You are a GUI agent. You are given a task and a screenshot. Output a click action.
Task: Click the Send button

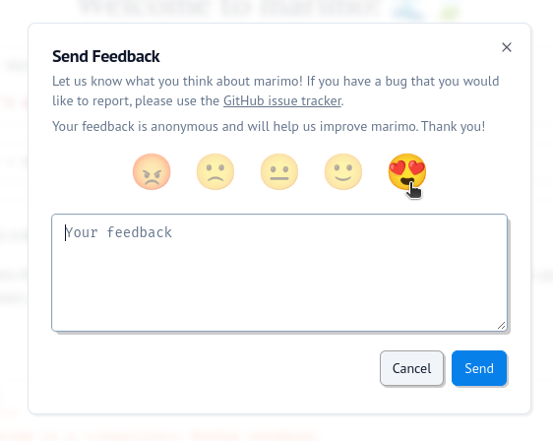click(x=479, y=368)
